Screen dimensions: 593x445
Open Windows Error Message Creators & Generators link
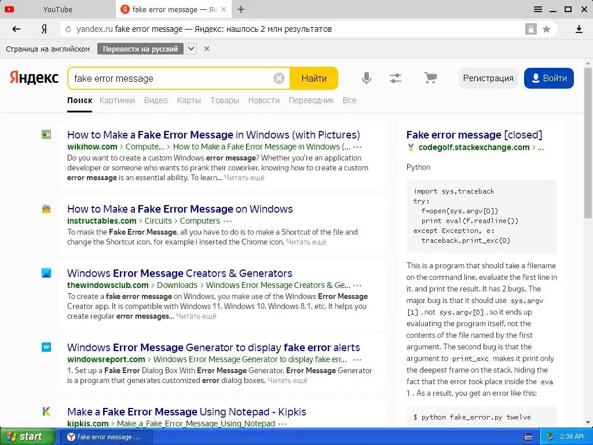tap(180, 273)
